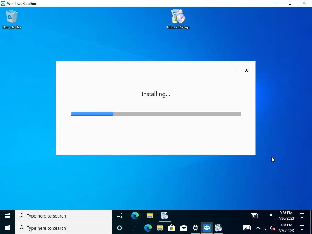312x234 pixels.
Task: Open Task View in the sandbox taskbar
Action: pos(119,216)
